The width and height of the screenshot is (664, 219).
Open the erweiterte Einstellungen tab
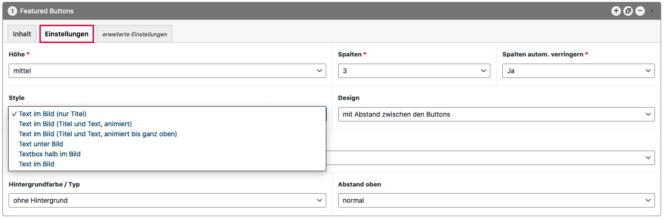tap(134, 34)
